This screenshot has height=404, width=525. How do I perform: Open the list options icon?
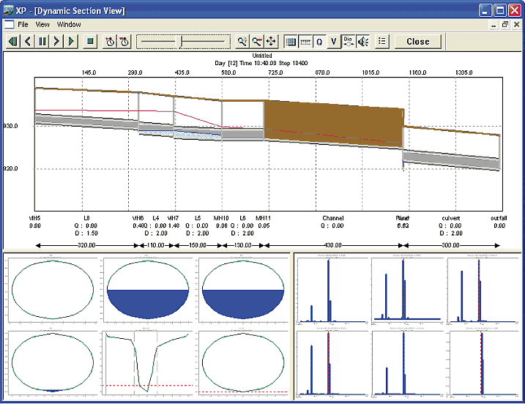click(x=381, y=42)
